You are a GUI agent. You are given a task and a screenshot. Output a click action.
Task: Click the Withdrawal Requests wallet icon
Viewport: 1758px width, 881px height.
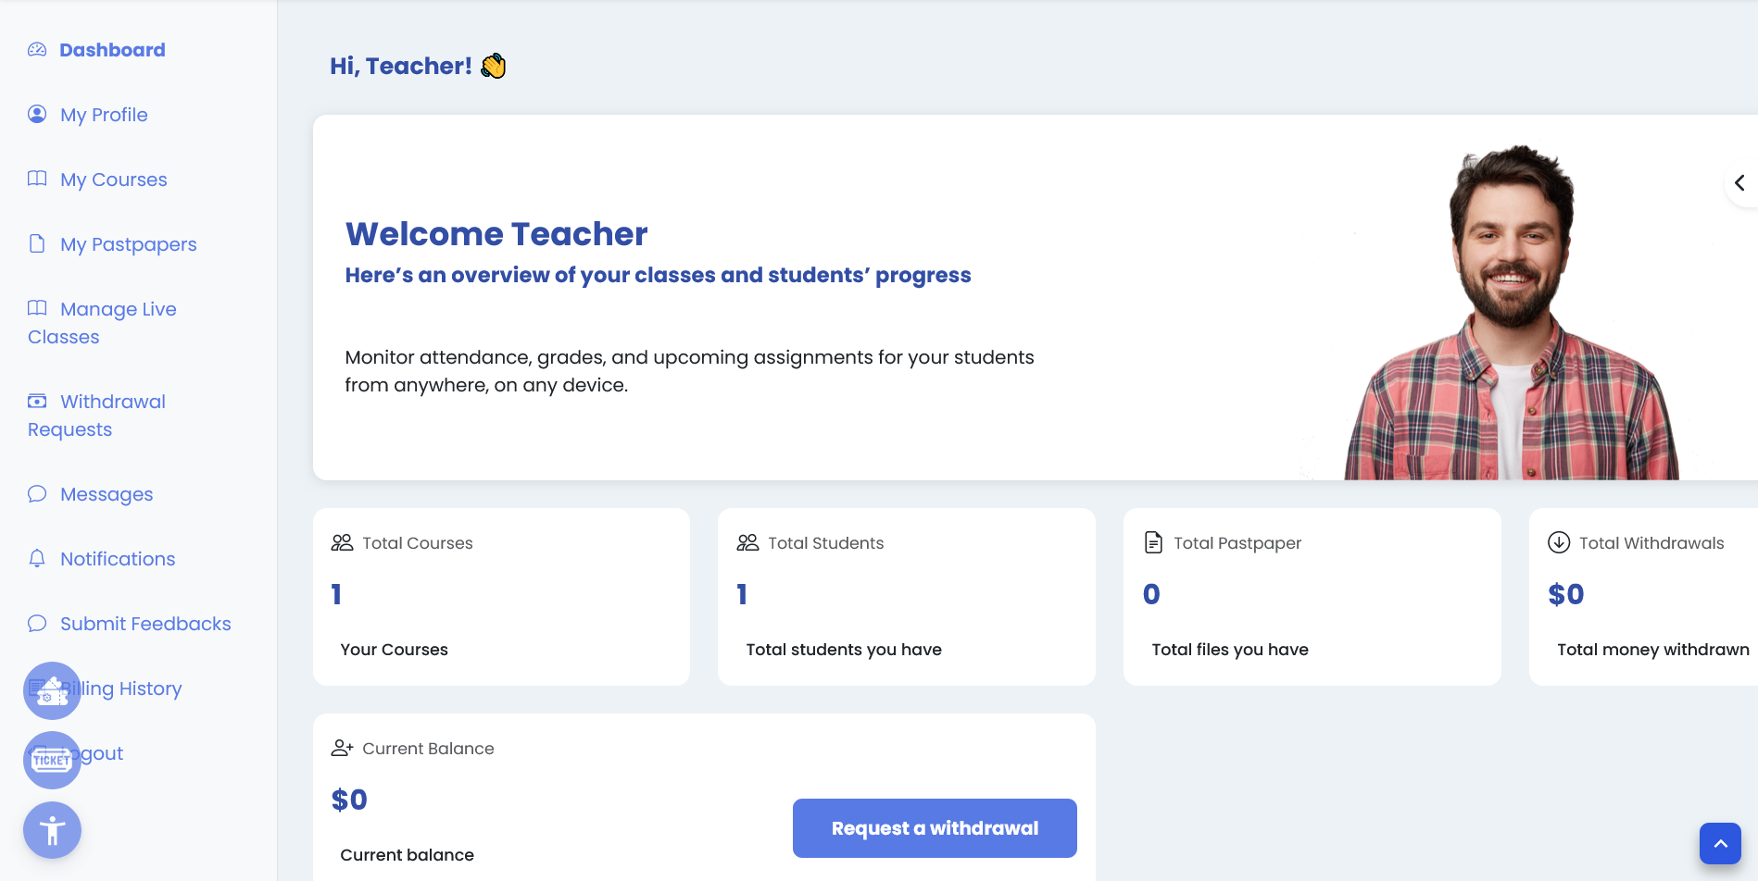tap(37, 401)
